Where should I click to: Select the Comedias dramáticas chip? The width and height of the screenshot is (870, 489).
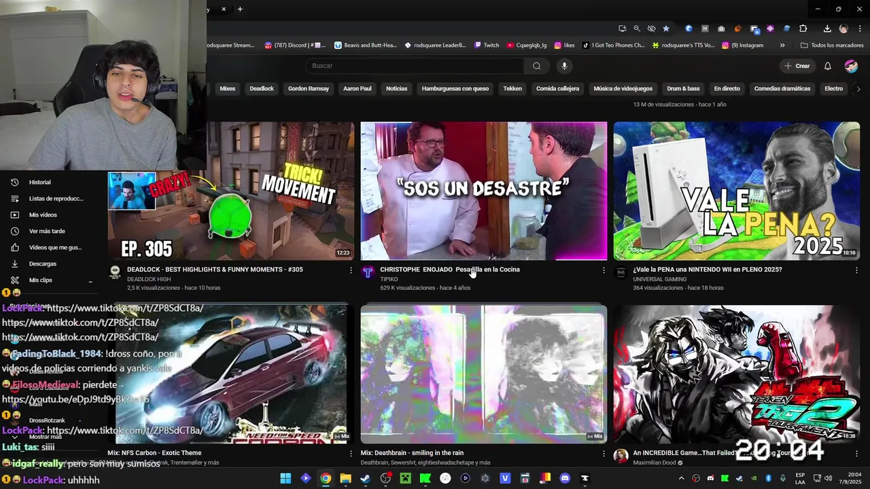(x=782, y=88)
